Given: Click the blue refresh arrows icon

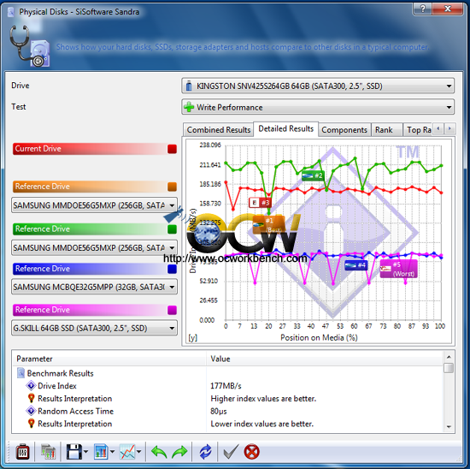Looking at the screenshot, I should tap(205, 452).
